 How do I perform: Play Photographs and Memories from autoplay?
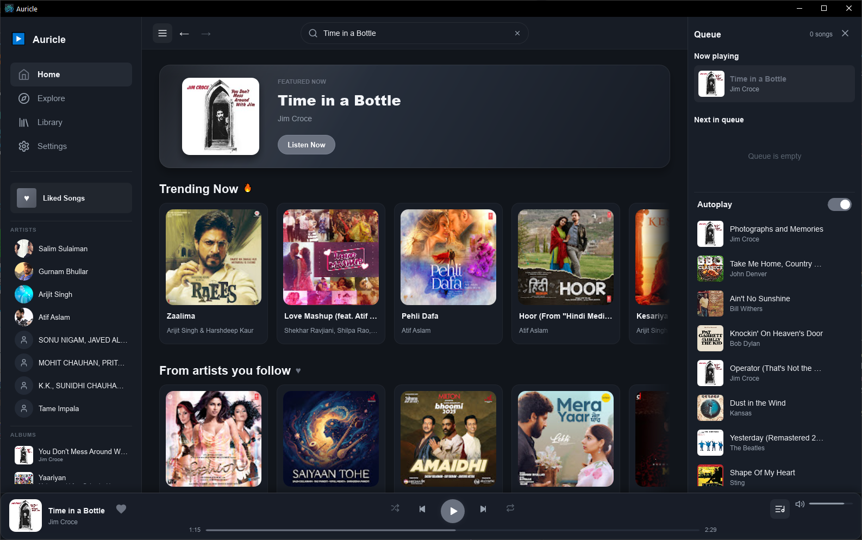click(774, 234)
